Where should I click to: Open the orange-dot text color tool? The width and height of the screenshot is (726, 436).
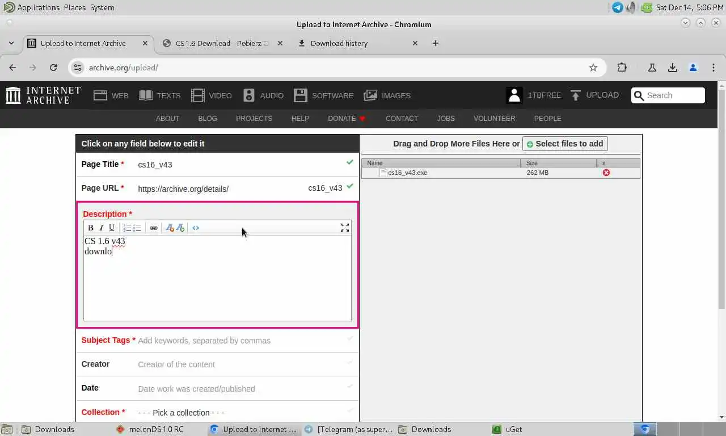coord(170,228)
